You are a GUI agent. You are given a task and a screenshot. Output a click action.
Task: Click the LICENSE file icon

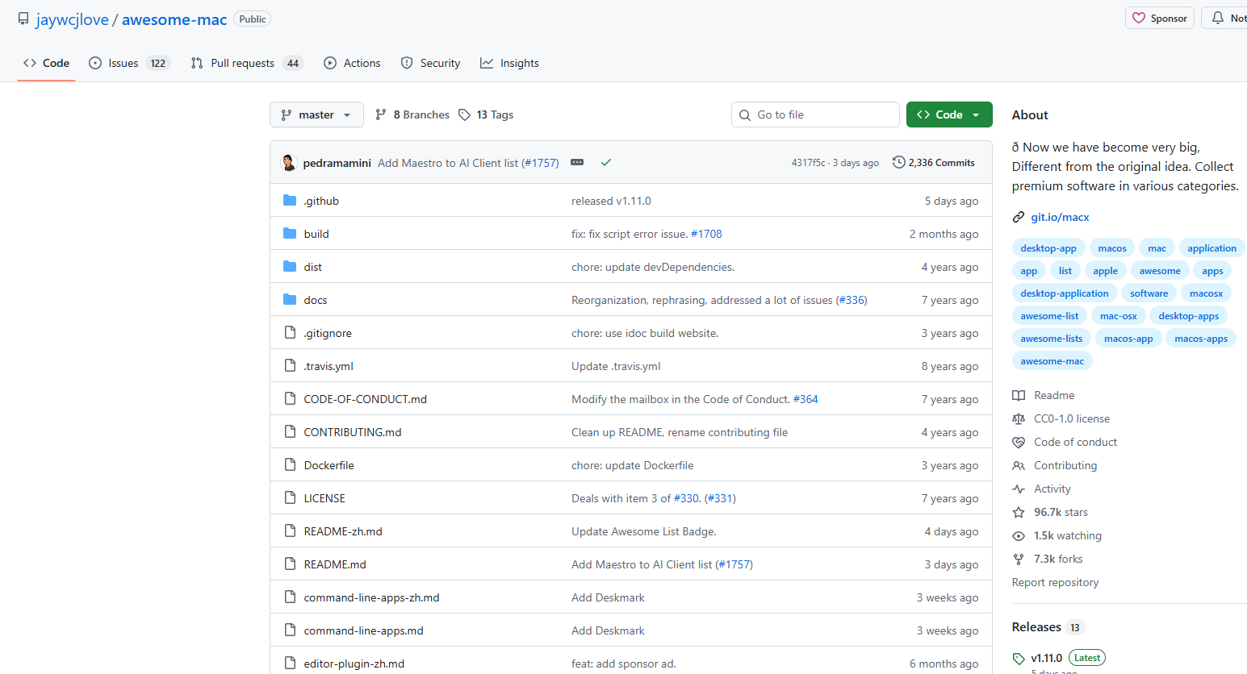coord(290,497)
